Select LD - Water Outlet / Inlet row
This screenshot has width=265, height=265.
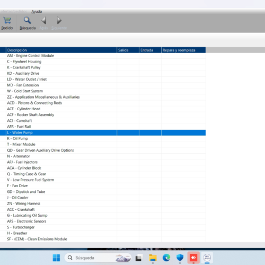pyautogui.click(x=103, y=79)
